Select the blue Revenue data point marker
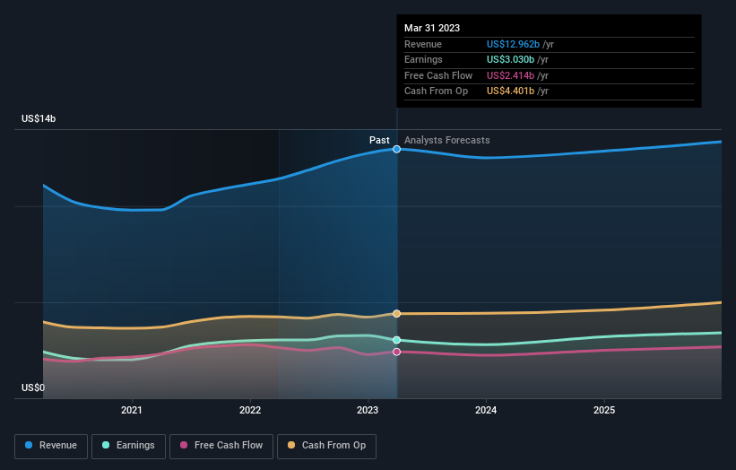 point(396,149)
